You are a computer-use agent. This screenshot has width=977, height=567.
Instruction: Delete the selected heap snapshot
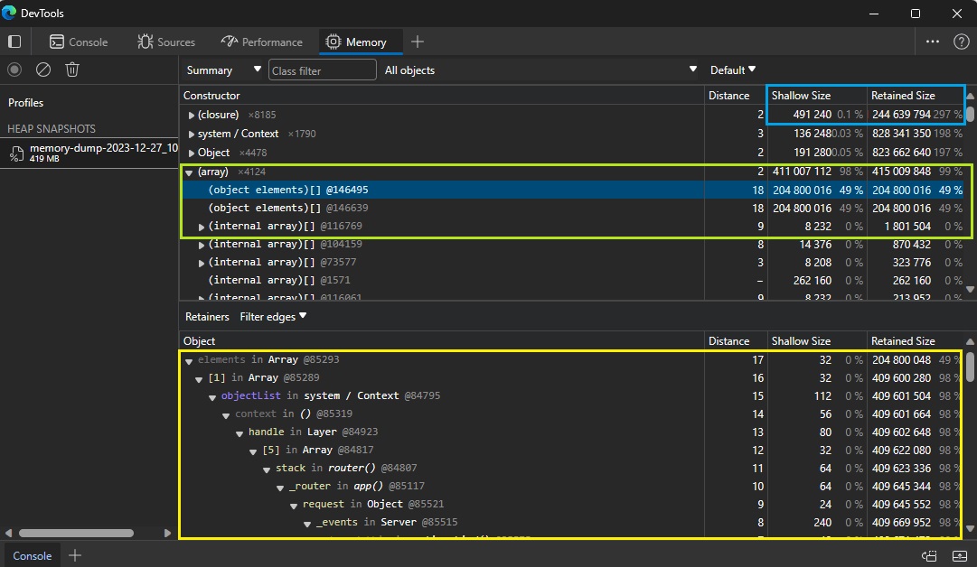[71, 70]
